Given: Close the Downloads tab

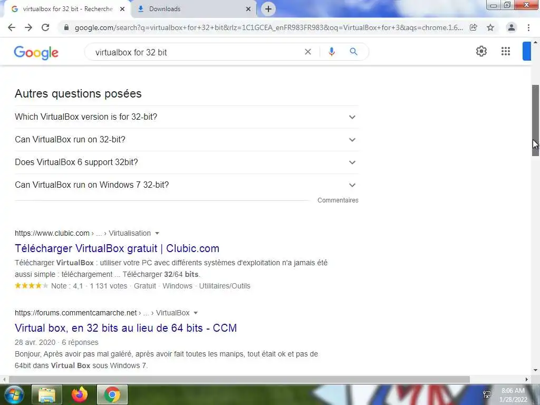Looking at the screenshot, I should (248, 9).
